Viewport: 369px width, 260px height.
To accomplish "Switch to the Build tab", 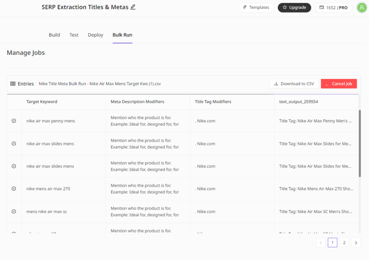I will [x=54, y=35].
